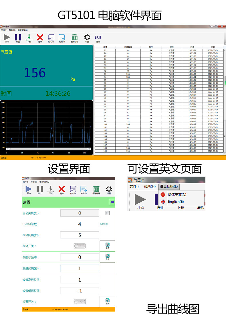Click the UK flag icon in language menu

(163, 202)
